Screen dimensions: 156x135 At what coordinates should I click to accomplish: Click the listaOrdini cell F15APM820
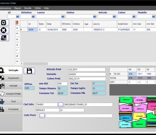pyautogui.click(x=125, y=30)
